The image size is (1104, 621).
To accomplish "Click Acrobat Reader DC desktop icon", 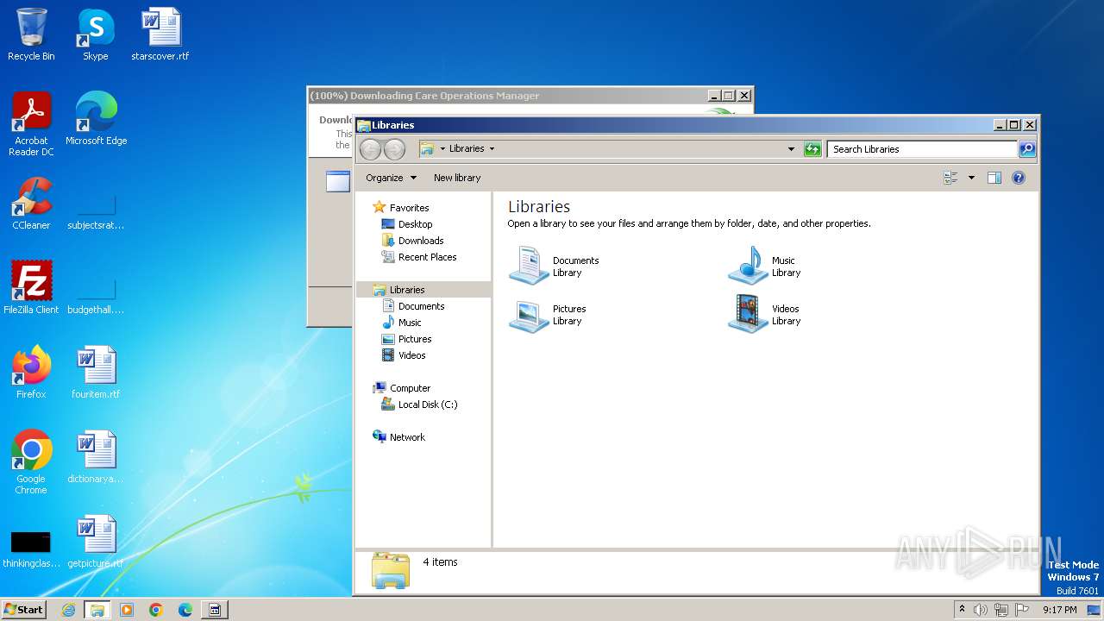I will pos(31,124).
